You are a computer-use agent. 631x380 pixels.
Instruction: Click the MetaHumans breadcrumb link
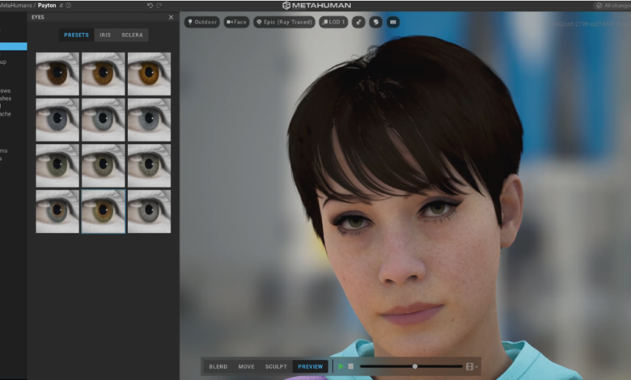15,5
